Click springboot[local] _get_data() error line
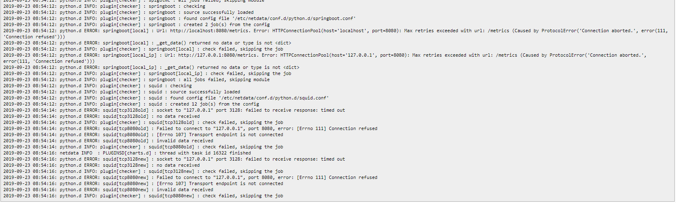This screenshot has height=203, width=676. click(x=147, y=43)
